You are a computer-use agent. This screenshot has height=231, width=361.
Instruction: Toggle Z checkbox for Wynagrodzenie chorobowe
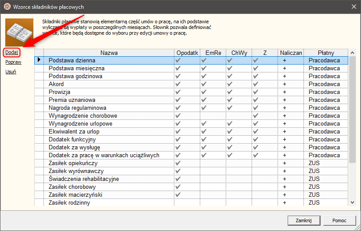click(256, 116)
